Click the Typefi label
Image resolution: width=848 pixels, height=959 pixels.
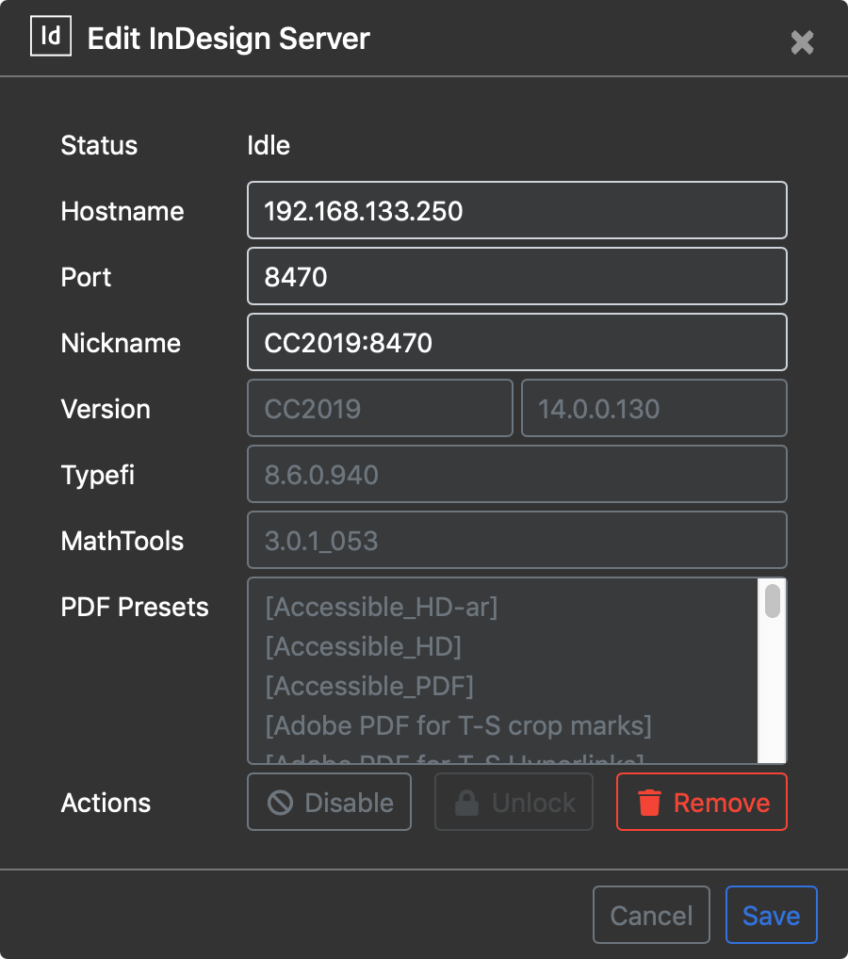(98, 476)
